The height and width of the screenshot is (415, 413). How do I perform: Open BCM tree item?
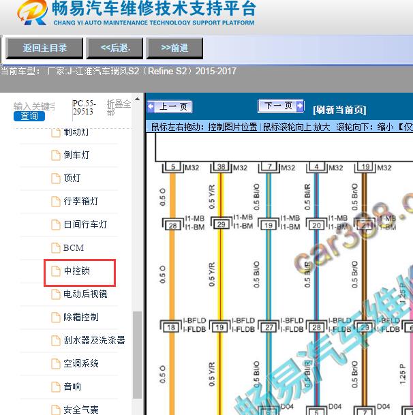tap(74, 248)
